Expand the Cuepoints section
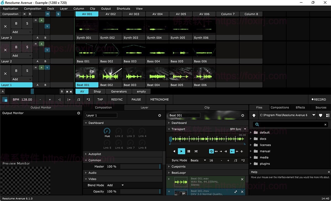This screenshot has width=331, height=201. [169, 166]
